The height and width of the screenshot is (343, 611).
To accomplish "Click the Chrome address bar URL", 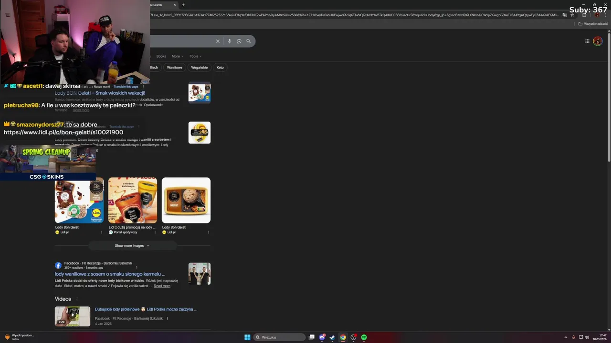I will point(356,15).
